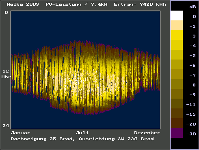Click the -8 dB olive swatch

(x=177, y=84)
